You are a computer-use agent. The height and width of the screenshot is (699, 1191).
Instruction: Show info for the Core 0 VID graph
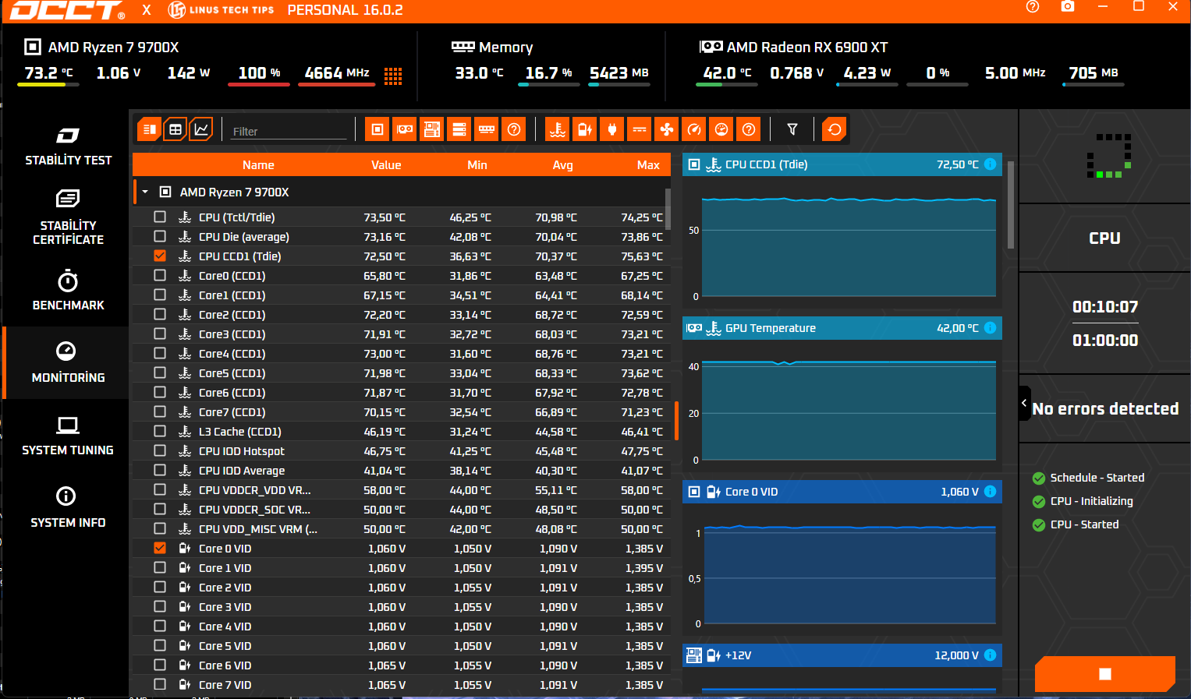(x=990, y=492)
